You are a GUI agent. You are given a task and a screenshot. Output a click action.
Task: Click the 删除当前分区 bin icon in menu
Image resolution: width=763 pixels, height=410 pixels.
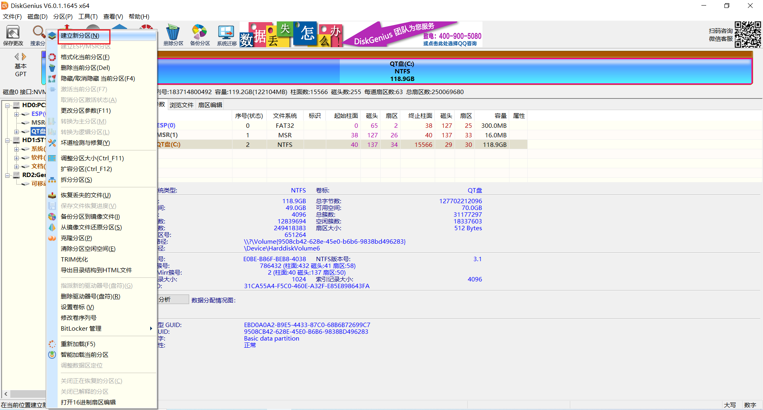pyautogui.click(x=52, y=68)
